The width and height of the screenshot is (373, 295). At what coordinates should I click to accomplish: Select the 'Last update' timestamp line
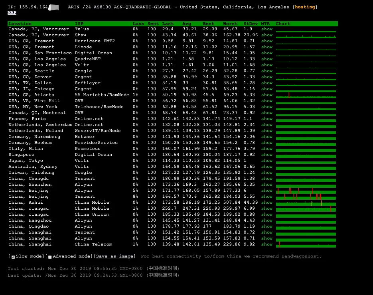click(x=93, y=275)
